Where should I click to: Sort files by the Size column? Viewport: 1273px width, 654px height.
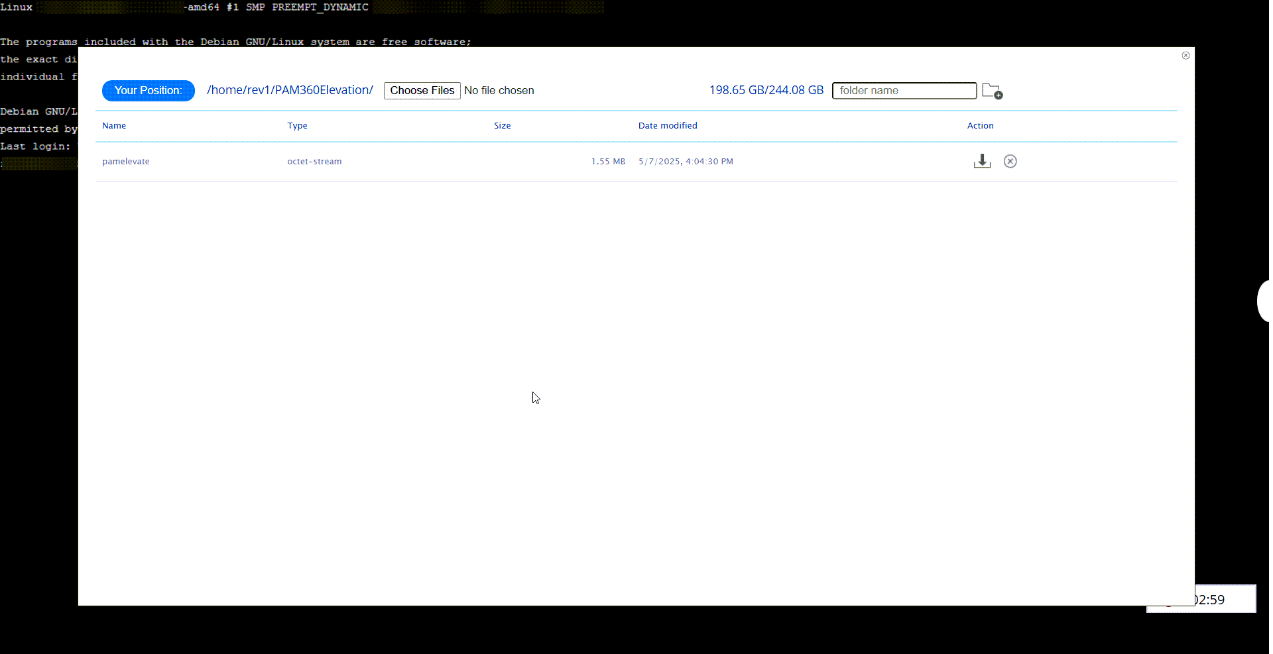click(502, 125)
